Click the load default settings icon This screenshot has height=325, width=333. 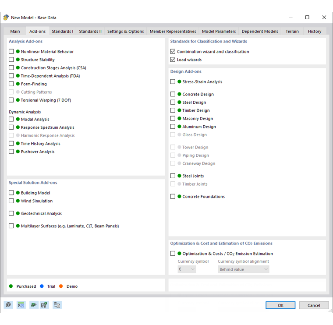[x=34, y=305]
